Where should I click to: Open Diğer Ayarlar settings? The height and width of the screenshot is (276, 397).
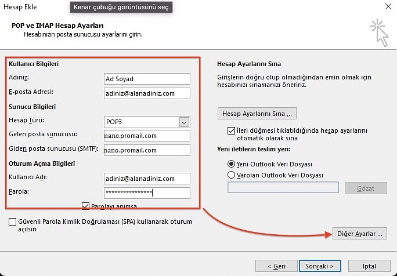pyautogui.click(x=359, y=234)
